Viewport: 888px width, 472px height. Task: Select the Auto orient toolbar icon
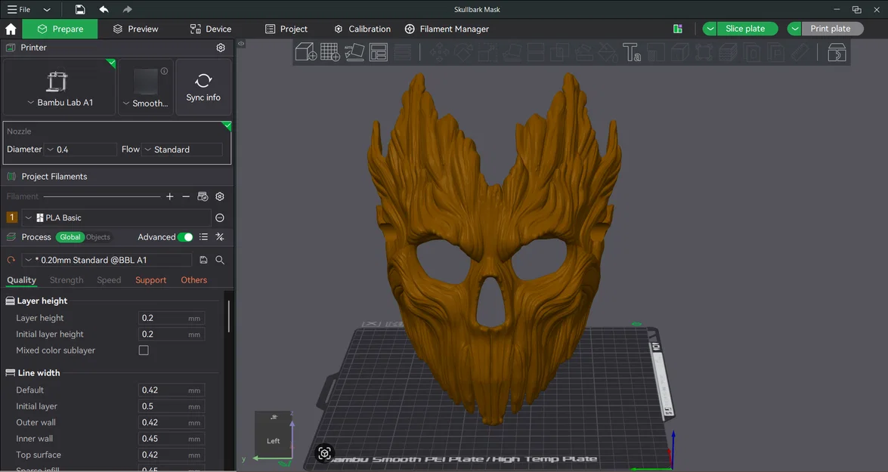click(354, 52)
